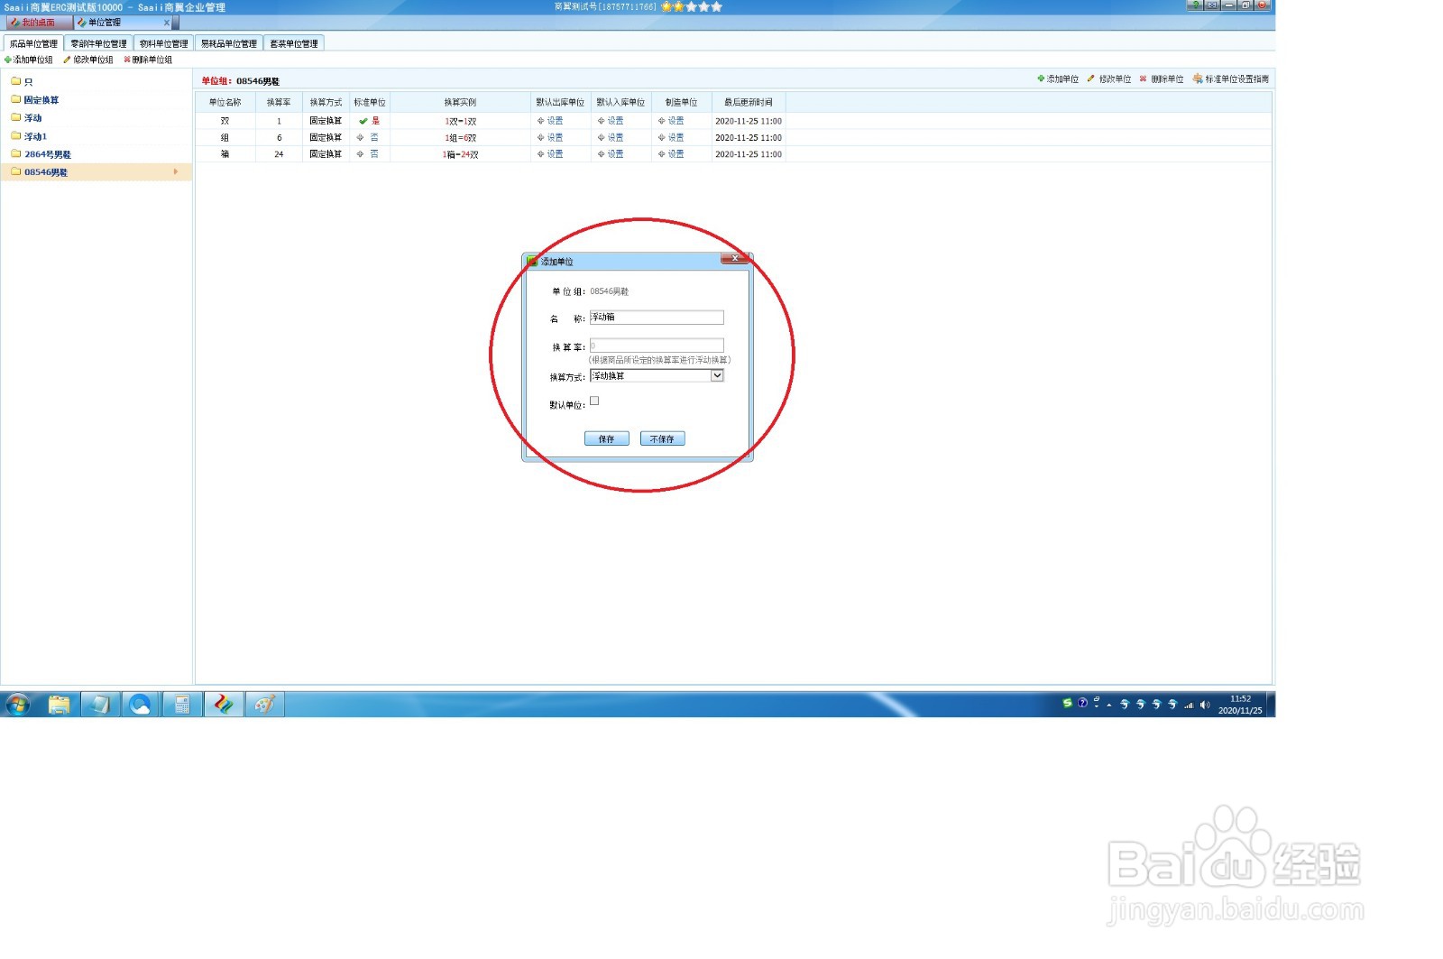Open the Windows Start menu

[x=17, y=705]
